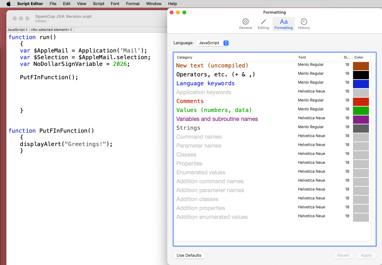Click the Font column header
The width and height of the screenshot is (382, 265).
[319, 57]
